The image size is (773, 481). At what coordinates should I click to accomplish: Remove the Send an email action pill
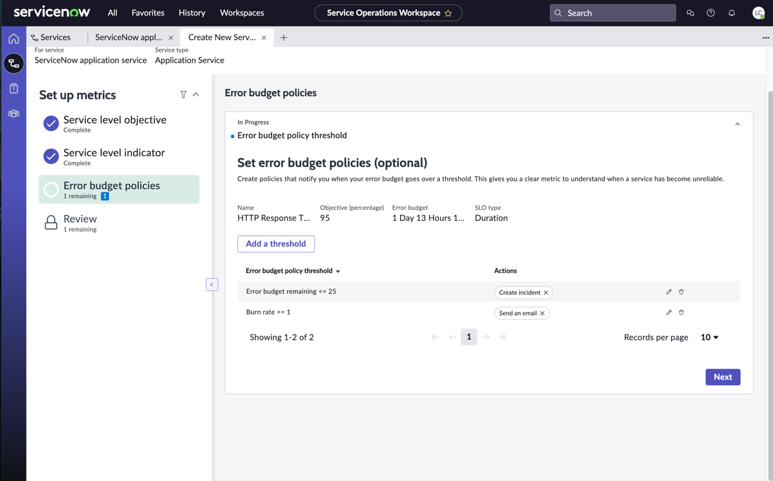tap(542, 313)
